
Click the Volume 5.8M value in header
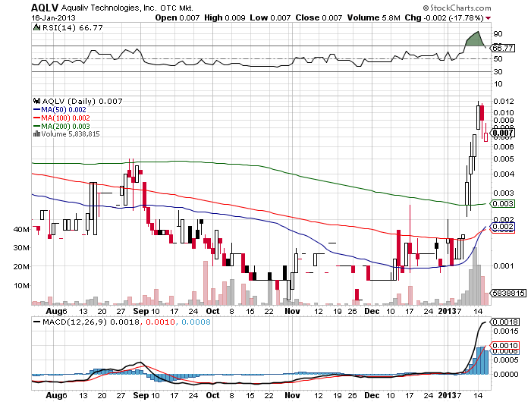pos(373,17)
